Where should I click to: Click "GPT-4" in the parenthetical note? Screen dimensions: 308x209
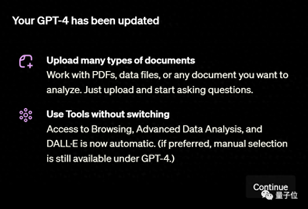point(159,158)
